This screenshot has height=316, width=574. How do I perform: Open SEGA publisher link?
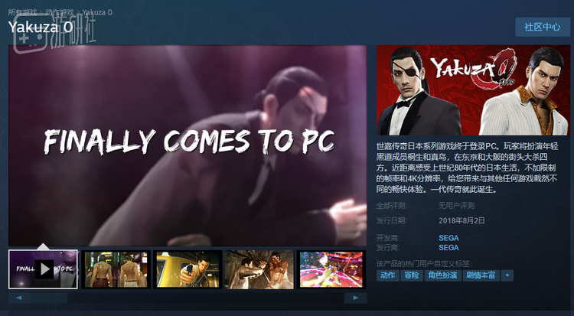click(x=448, y=248)
